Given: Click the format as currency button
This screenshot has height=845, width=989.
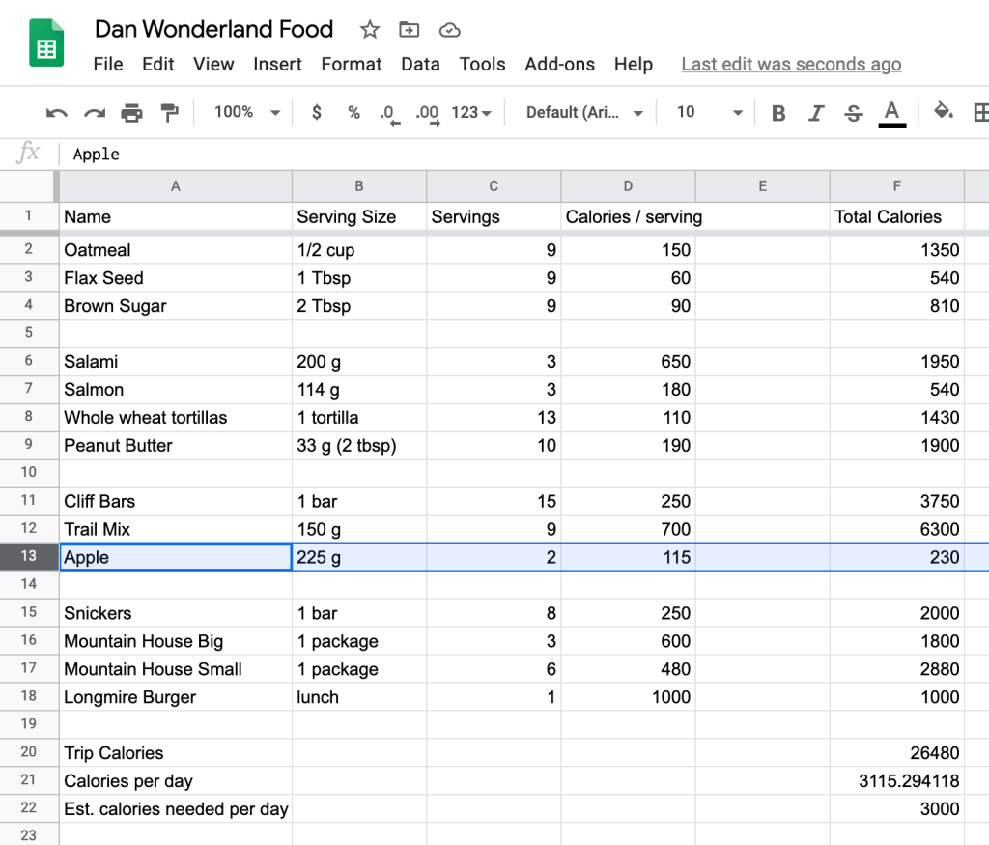Looking at the screenshot, I should (x=317, y=113).
